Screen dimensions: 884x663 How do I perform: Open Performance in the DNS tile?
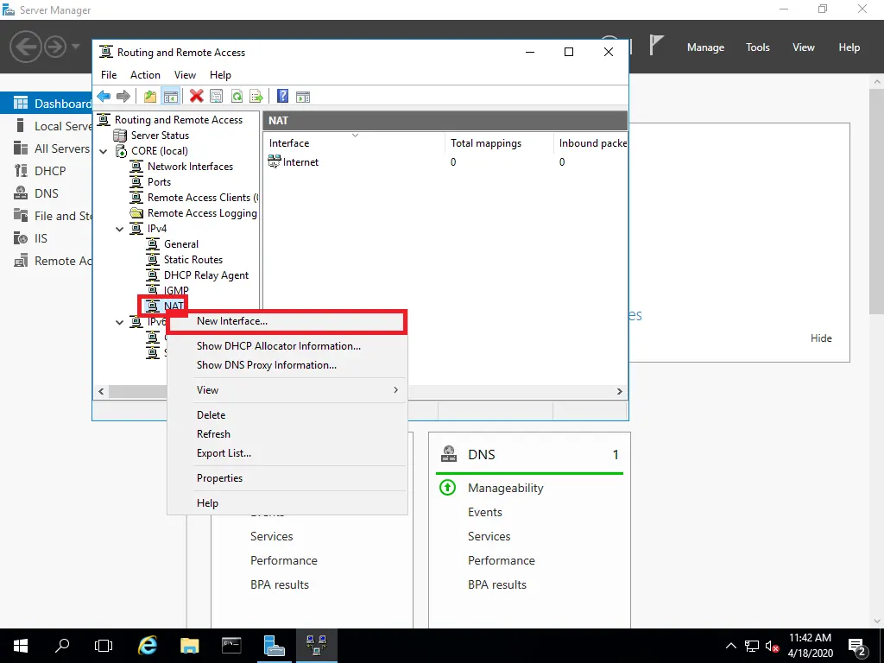pyautogui.click(x=502, y=560)
